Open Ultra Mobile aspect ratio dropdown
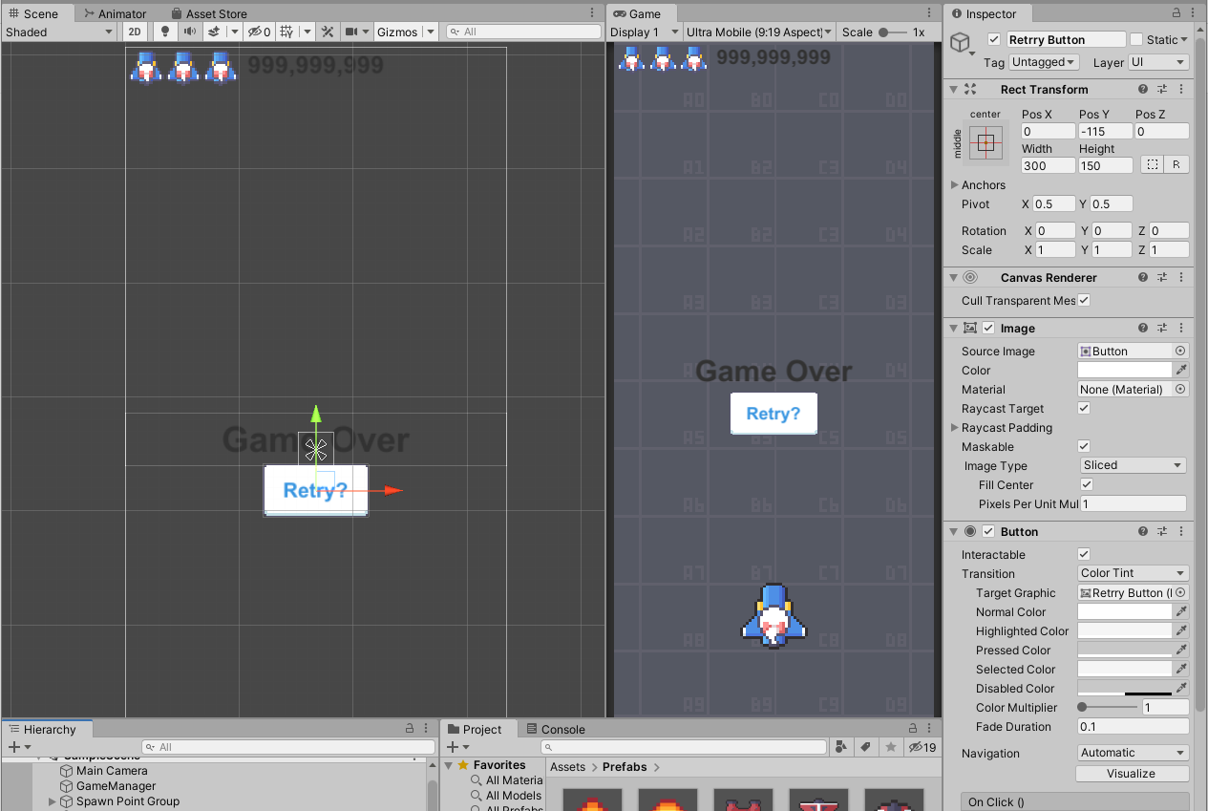This screenshot has width=1208, height=811. [x=760, y=32]
